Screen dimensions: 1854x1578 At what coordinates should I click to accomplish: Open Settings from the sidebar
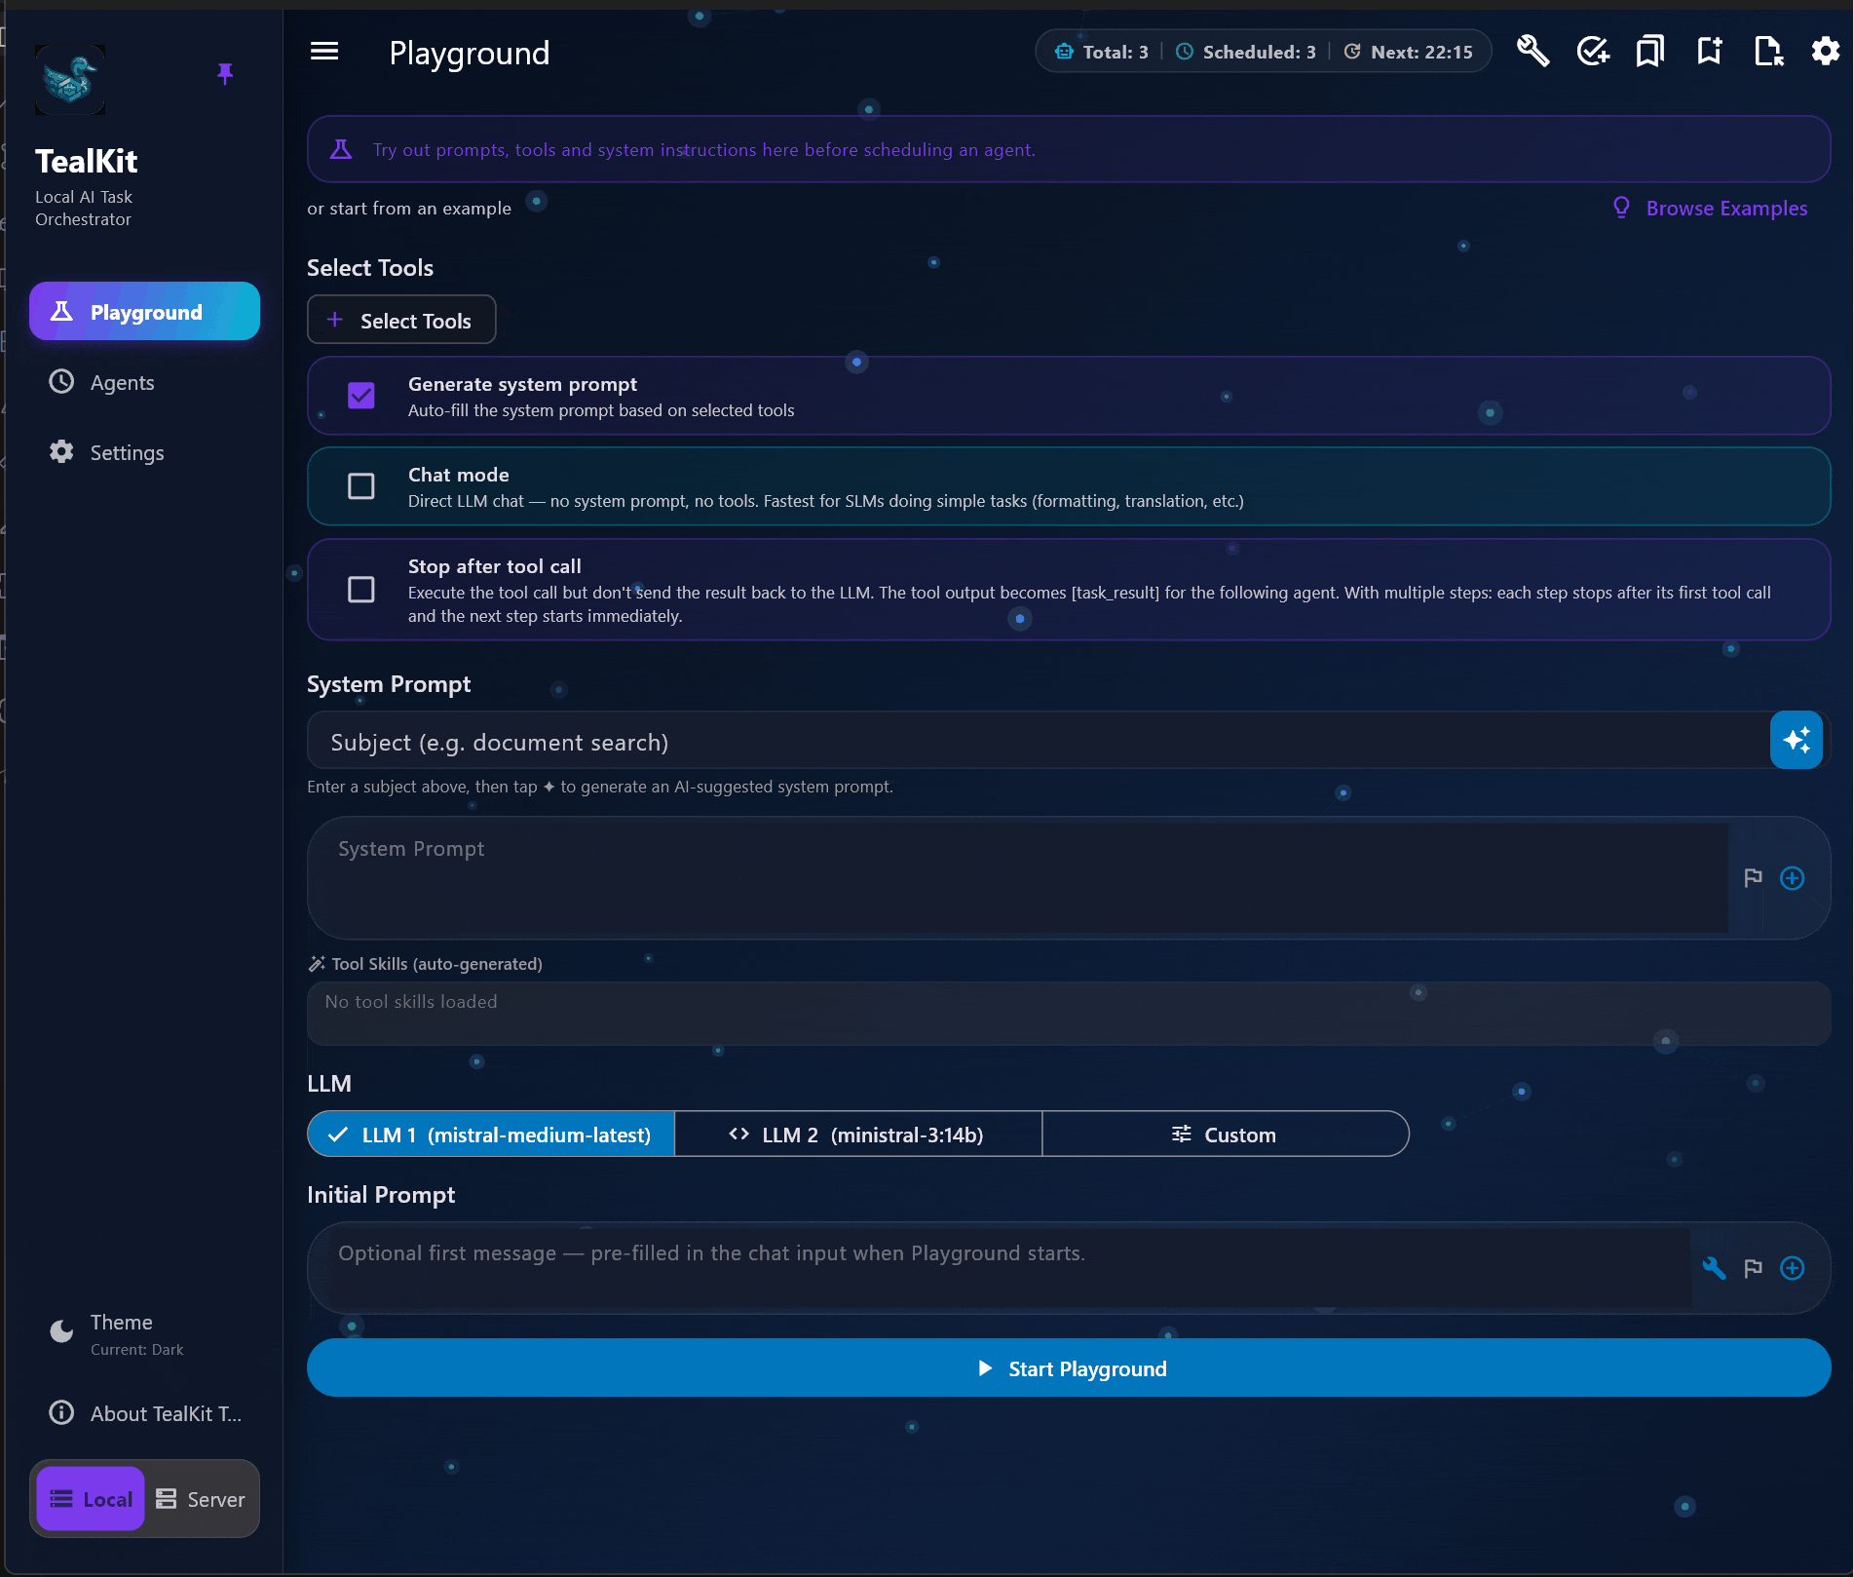tap(144, 452)
